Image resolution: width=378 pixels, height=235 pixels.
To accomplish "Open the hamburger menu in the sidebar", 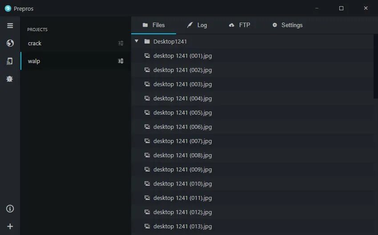I will tap(10, 25).
